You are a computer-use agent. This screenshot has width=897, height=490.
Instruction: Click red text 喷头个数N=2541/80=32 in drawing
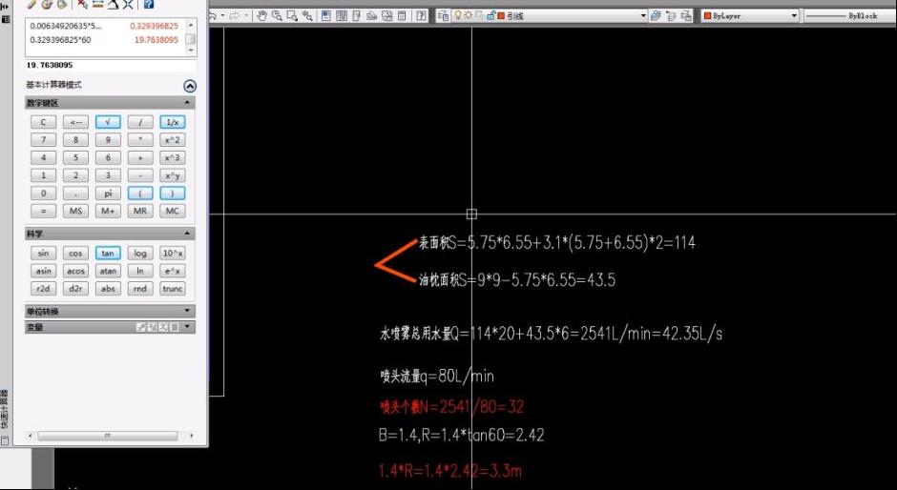(x=452, y=407)
